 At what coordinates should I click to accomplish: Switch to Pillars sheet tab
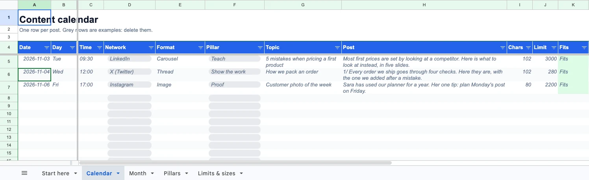coord(172,173)
